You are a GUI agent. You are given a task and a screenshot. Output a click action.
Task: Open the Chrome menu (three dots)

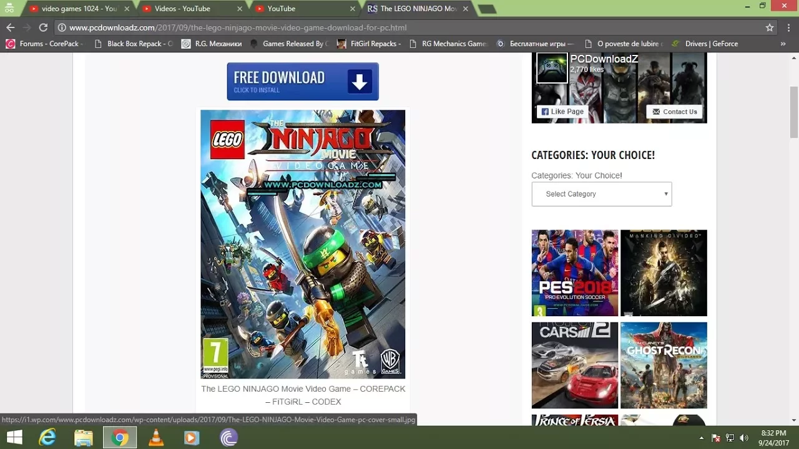tap(787, 27)
